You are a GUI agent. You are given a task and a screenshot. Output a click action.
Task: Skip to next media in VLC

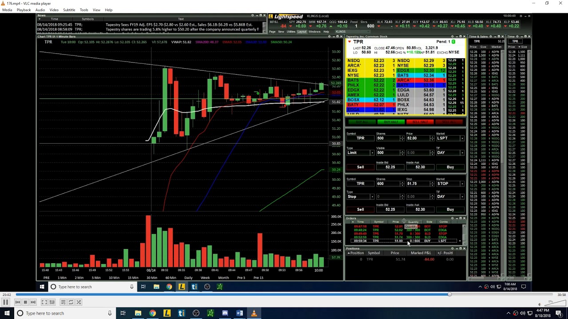(33, 302)
